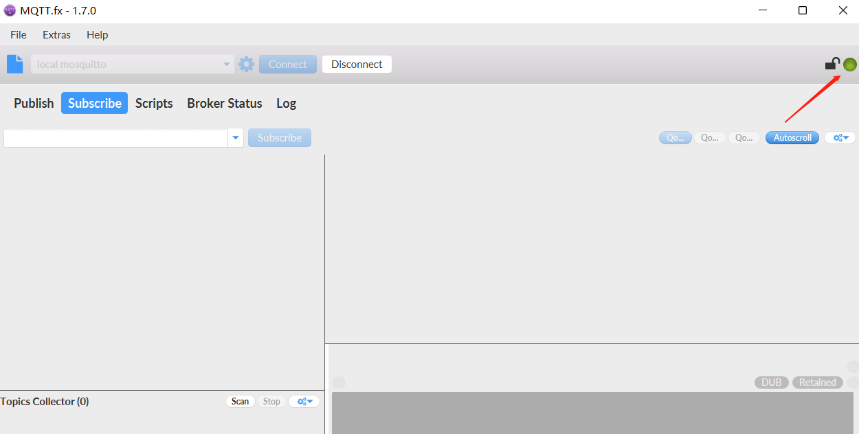Screen dimensions: 859x434
Task: Open the File menu
Action: pyautogui.click(x=19, y=34)
